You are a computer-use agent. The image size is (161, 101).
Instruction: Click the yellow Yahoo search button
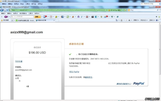point(37,17)
